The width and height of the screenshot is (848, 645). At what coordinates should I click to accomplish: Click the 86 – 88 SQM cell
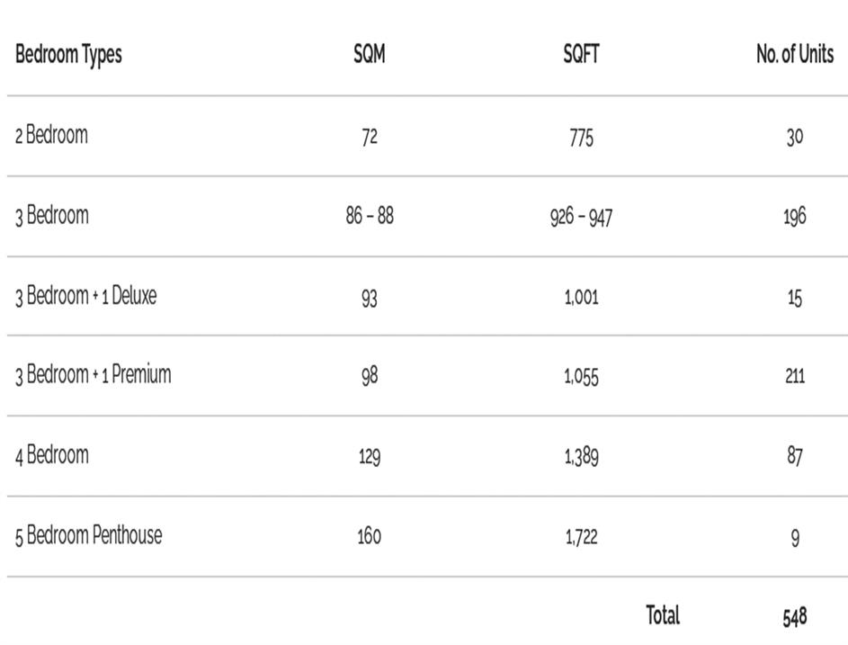(369, 217)
